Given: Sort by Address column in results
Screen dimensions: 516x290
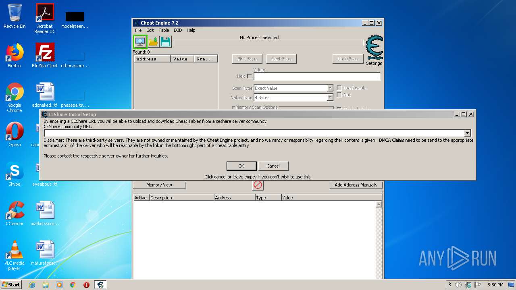Looking at the screenshot, I should pyautogui.click(x=152, y=59).
